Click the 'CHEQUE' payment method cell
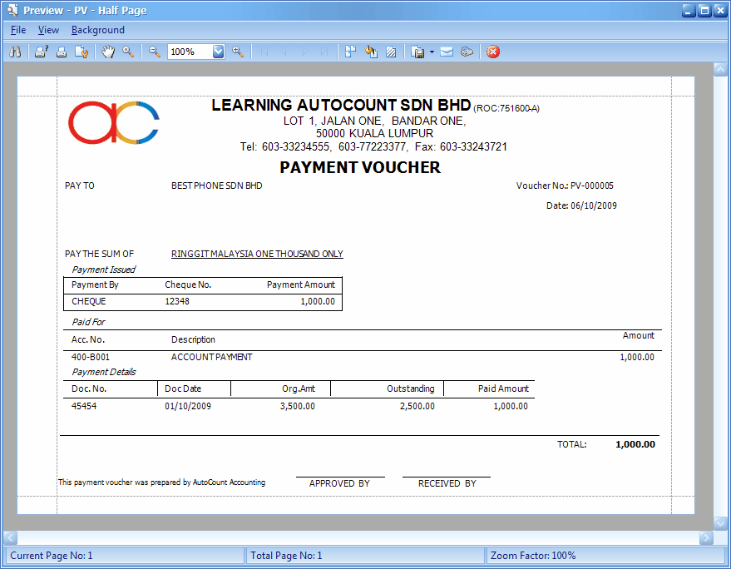 pos(89,301)
